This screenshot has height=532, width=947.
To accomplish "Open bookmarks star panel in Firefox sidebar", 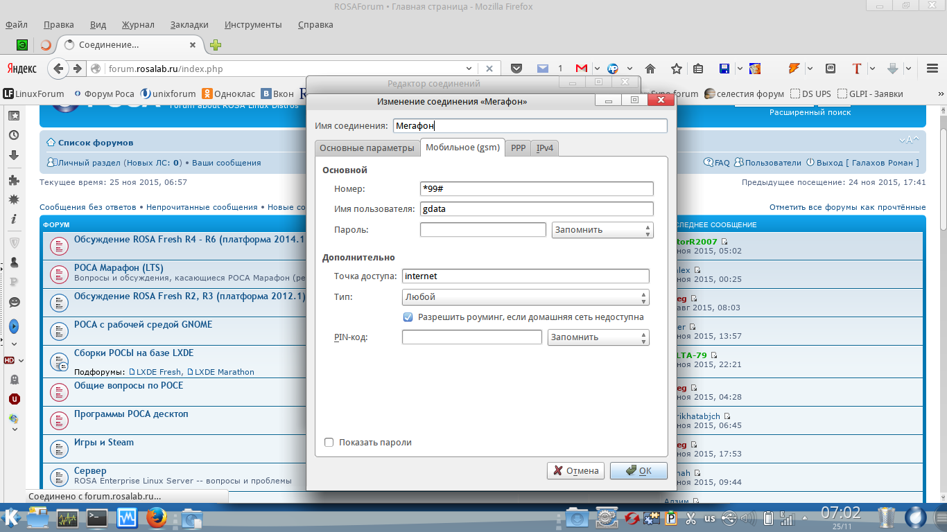I will [x=13, y=116].
